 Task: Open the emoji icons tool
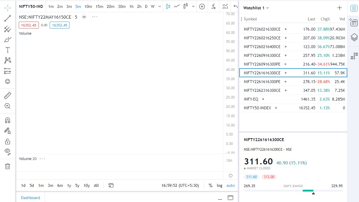click(8, 81)
